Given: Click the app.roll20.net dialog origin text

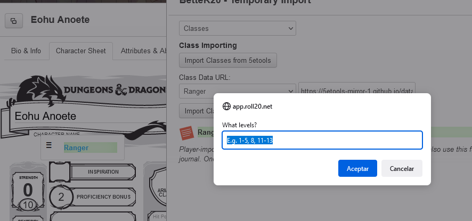Looking at the screenshot, I should click(253, 107).
